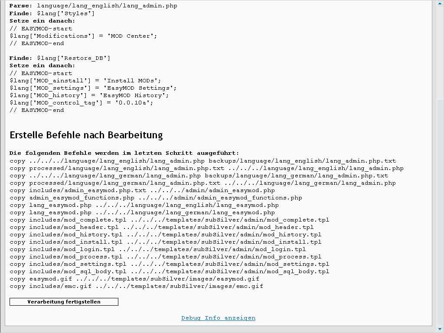Click the Erstelle Befehle nach Bearbeitung heading

click(86, 135)
